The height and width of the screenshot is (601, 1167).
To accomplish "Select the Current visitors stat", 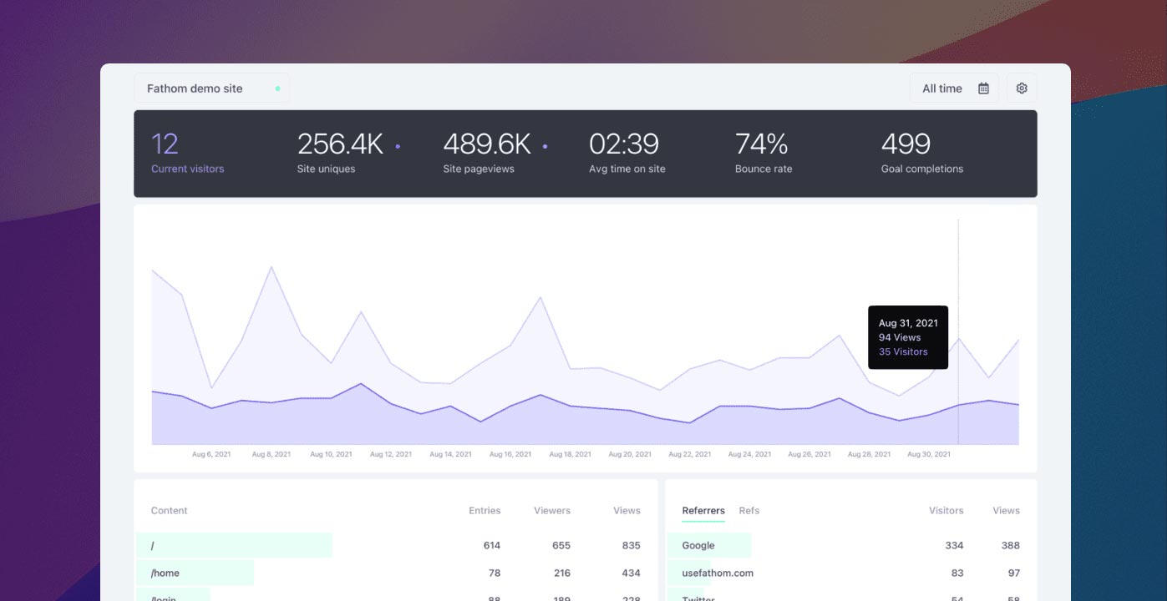I will [187, 154].
